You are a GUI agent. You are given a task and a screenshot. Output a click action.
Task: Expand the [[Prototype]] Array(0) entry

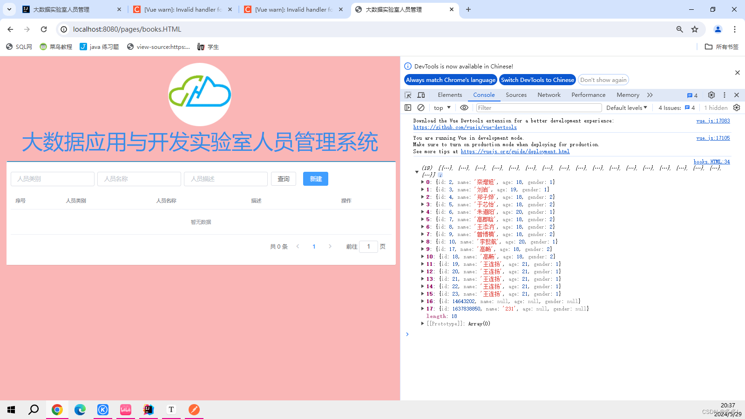[x=422, y=324]
